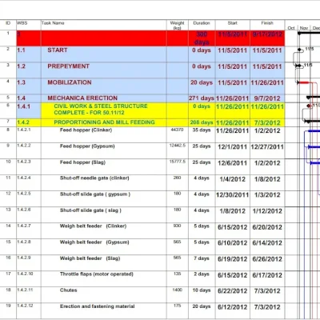
Task: Click the START milestone diamond in Gantt chart
Action: coord(299,50)
